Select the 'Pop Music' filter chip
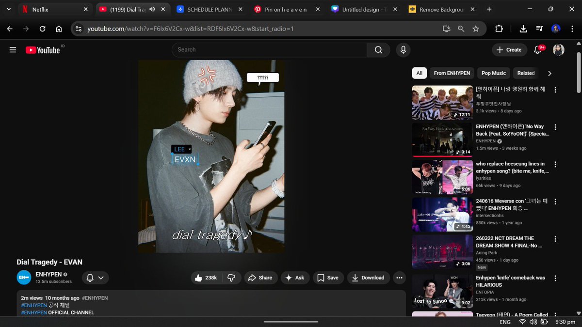 (x=494, y=73)
